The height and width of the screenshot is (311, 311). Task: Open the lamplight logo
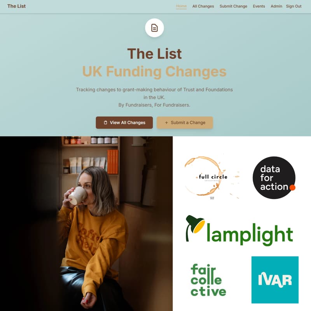coord(239,230)
